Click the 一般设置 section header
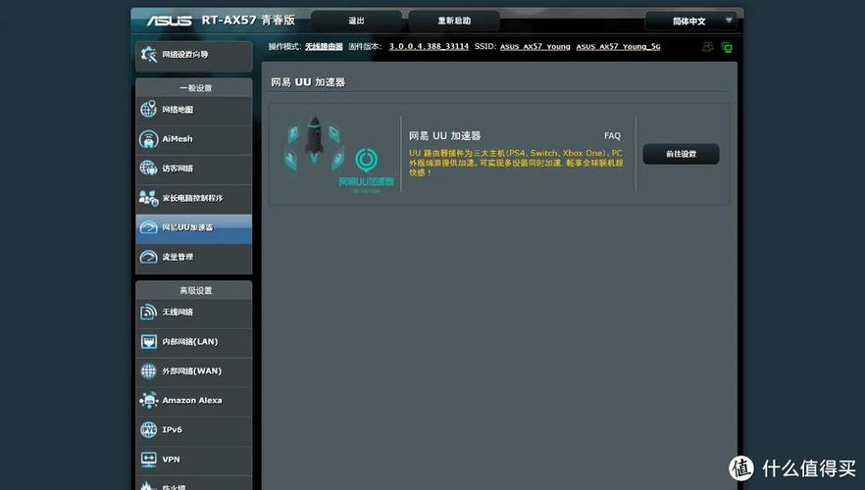Image resolution: width=865 pixels, height=490 pixels. point(196,88)
